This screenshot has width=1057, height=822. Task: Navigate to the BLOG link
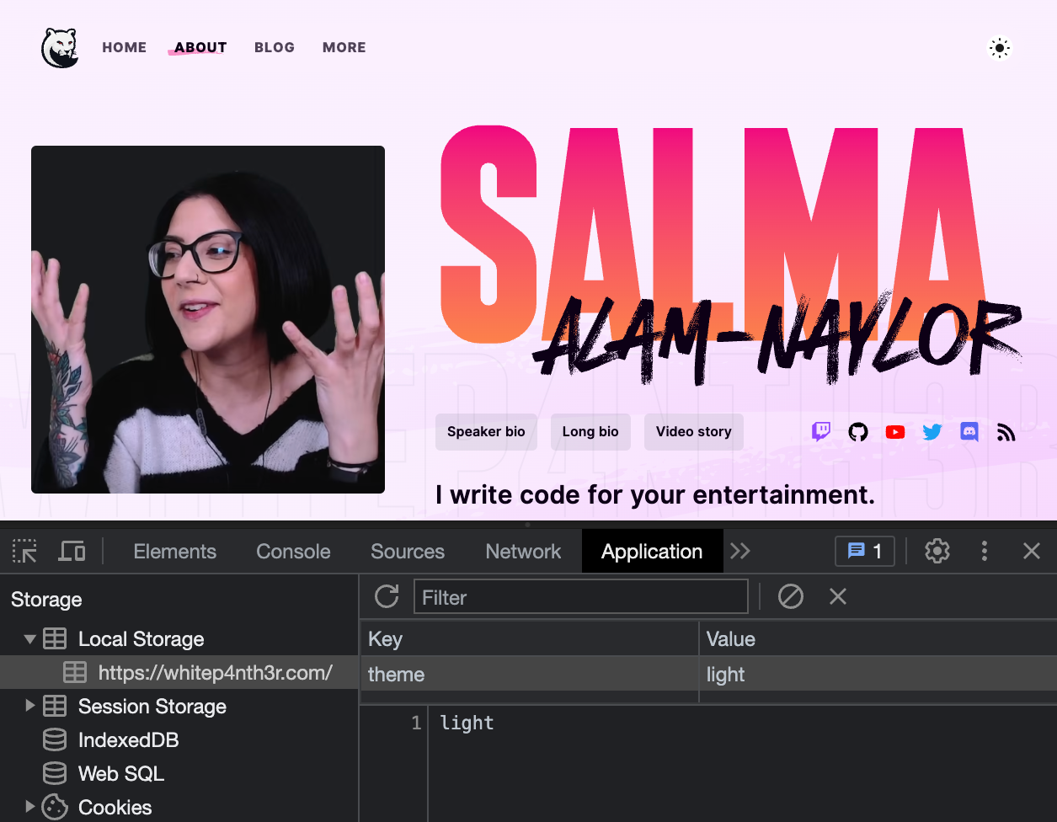tap(275, 47)
